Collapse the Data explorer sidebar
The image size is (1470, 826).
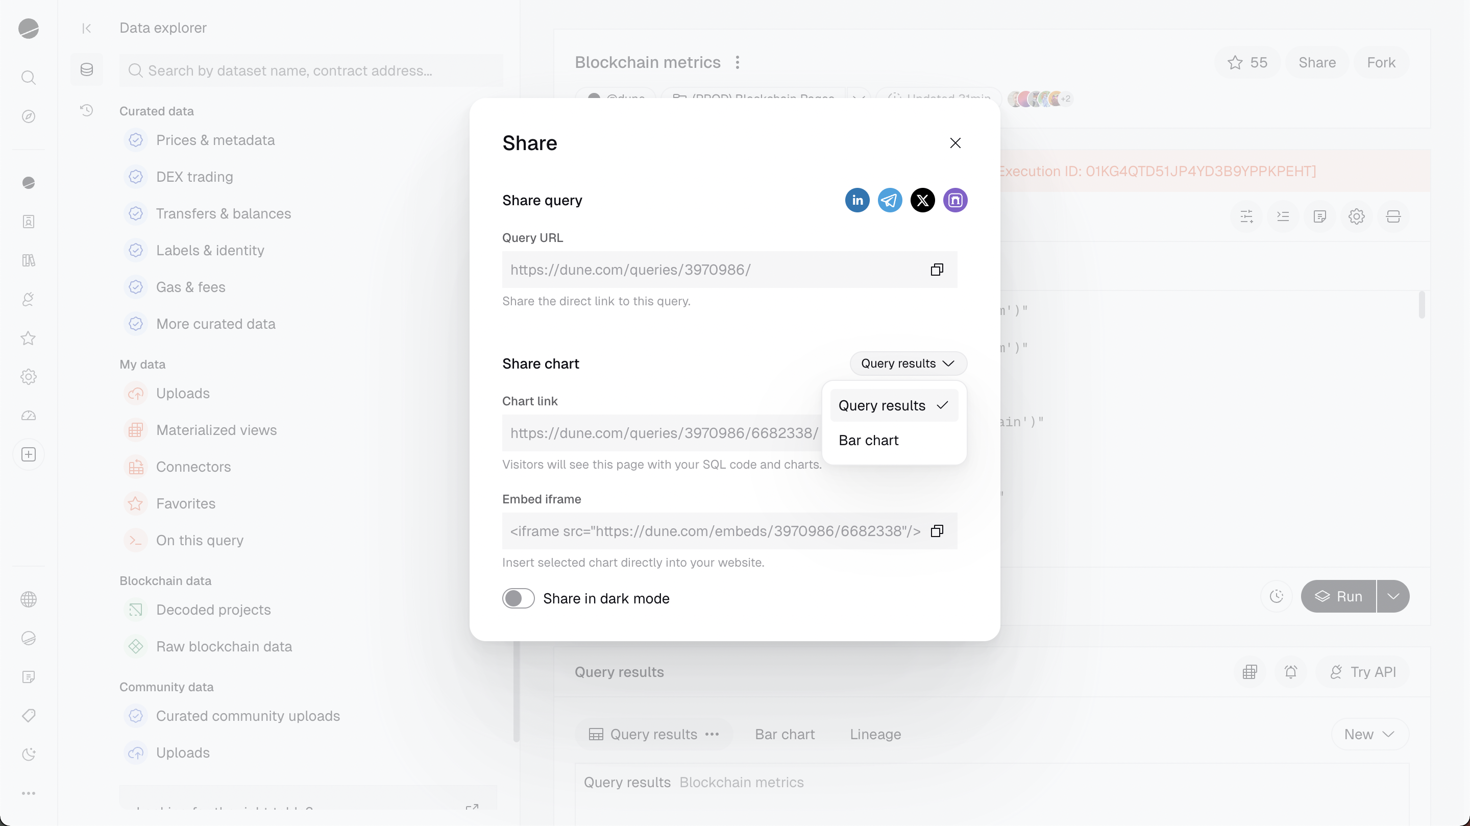pos(87,28)
